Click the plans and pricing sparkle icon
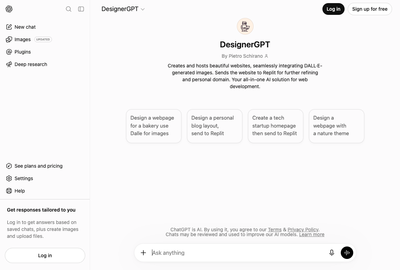 click(9, 166)
